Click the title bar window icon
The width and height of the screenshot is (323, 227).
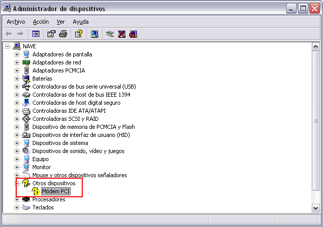7,8
